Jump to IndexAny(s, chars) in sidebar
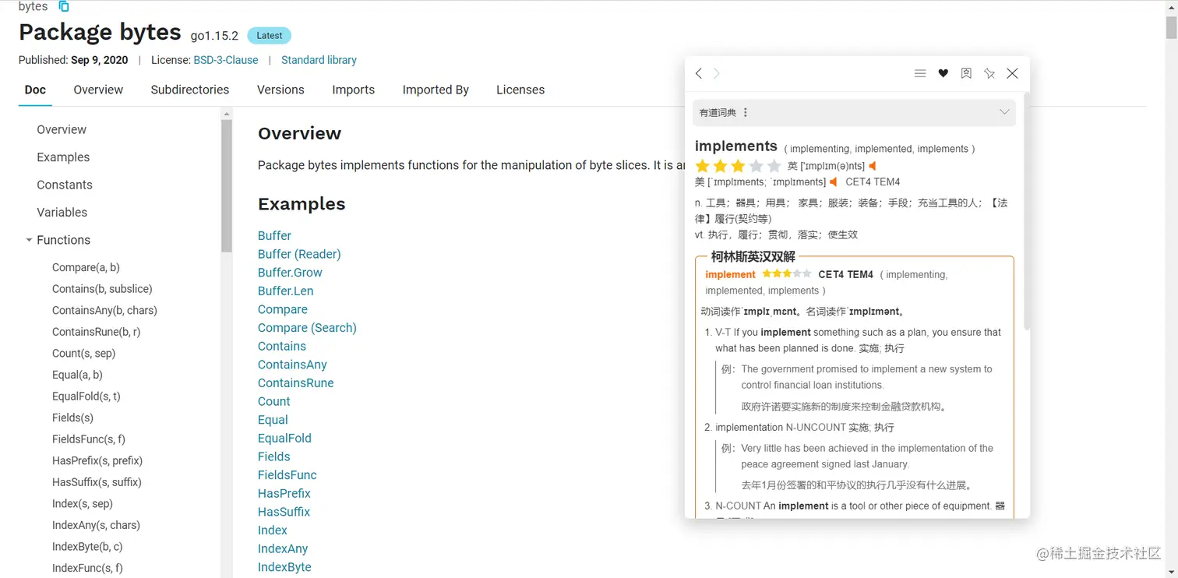The image size is (1178, 578). 96,525
